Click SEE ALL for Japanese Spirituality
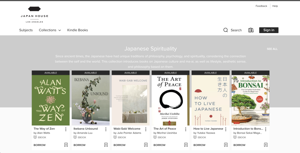Screen dimensions: 300x153 [272, 49]
